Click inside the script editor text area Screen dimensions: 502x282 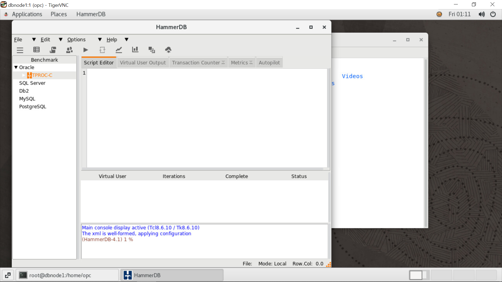tap(207, 118)
